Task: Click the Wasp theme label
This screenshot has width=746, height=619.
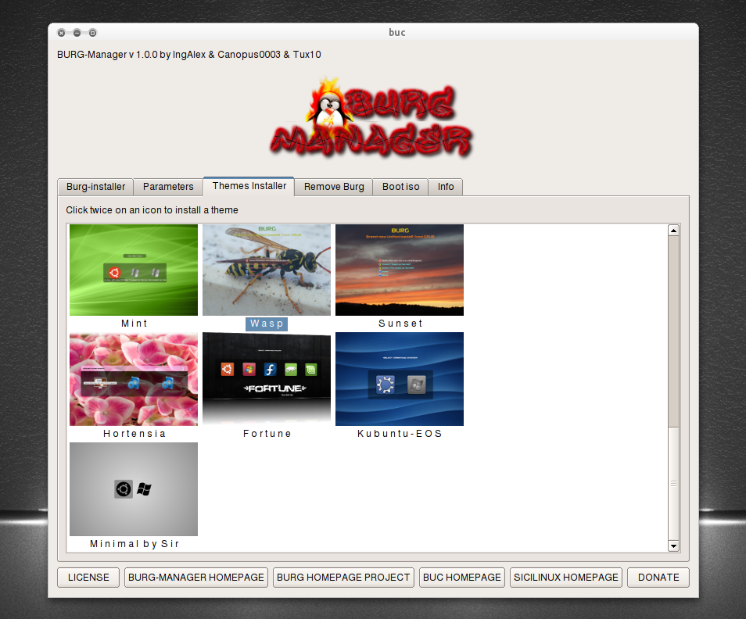Action: click(267, 324)
